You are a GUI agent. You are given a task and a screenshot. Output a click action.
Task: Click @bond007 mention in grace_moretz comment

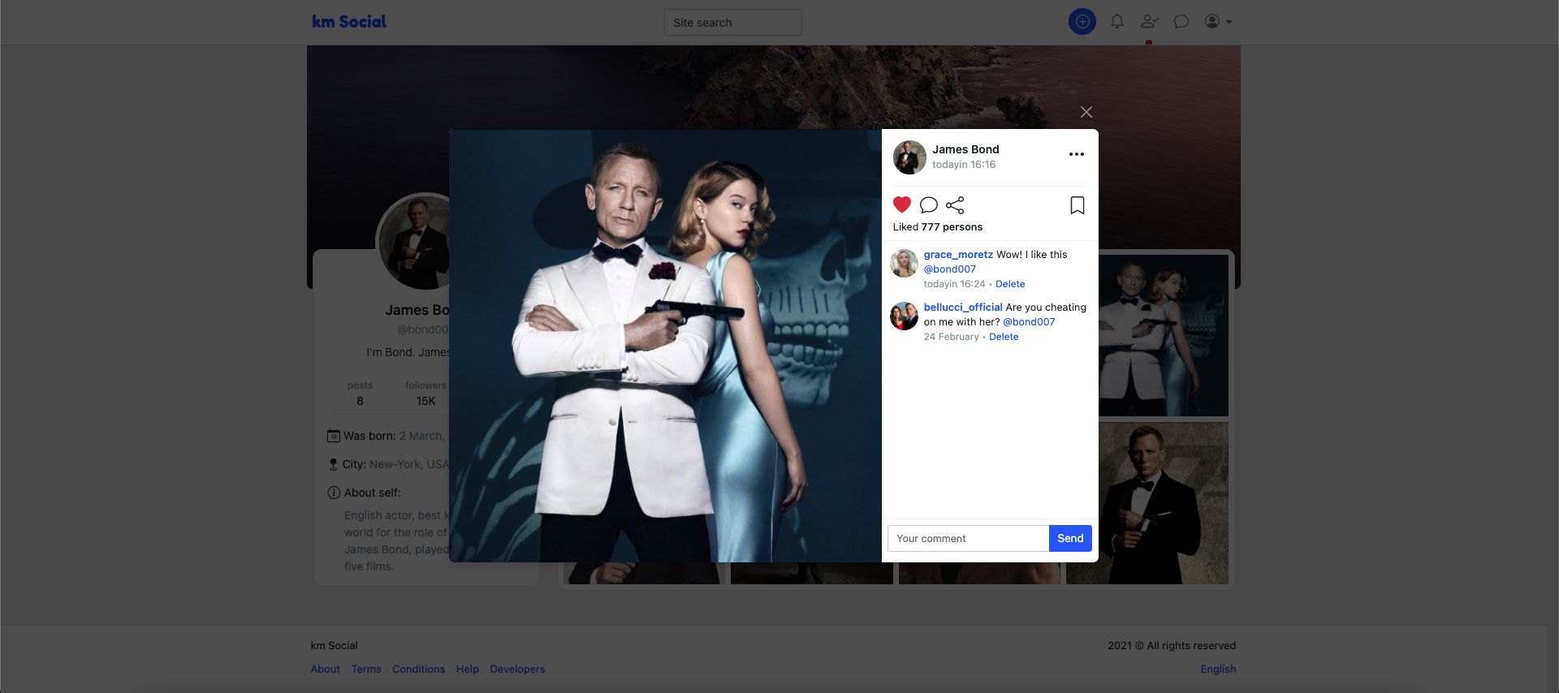[950, 269]
